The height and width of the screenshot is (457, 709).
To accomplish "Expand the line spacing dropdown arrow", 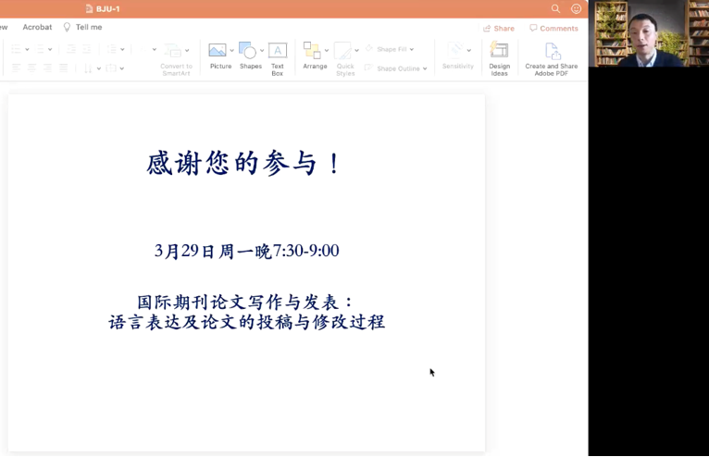I will (122, 49).
